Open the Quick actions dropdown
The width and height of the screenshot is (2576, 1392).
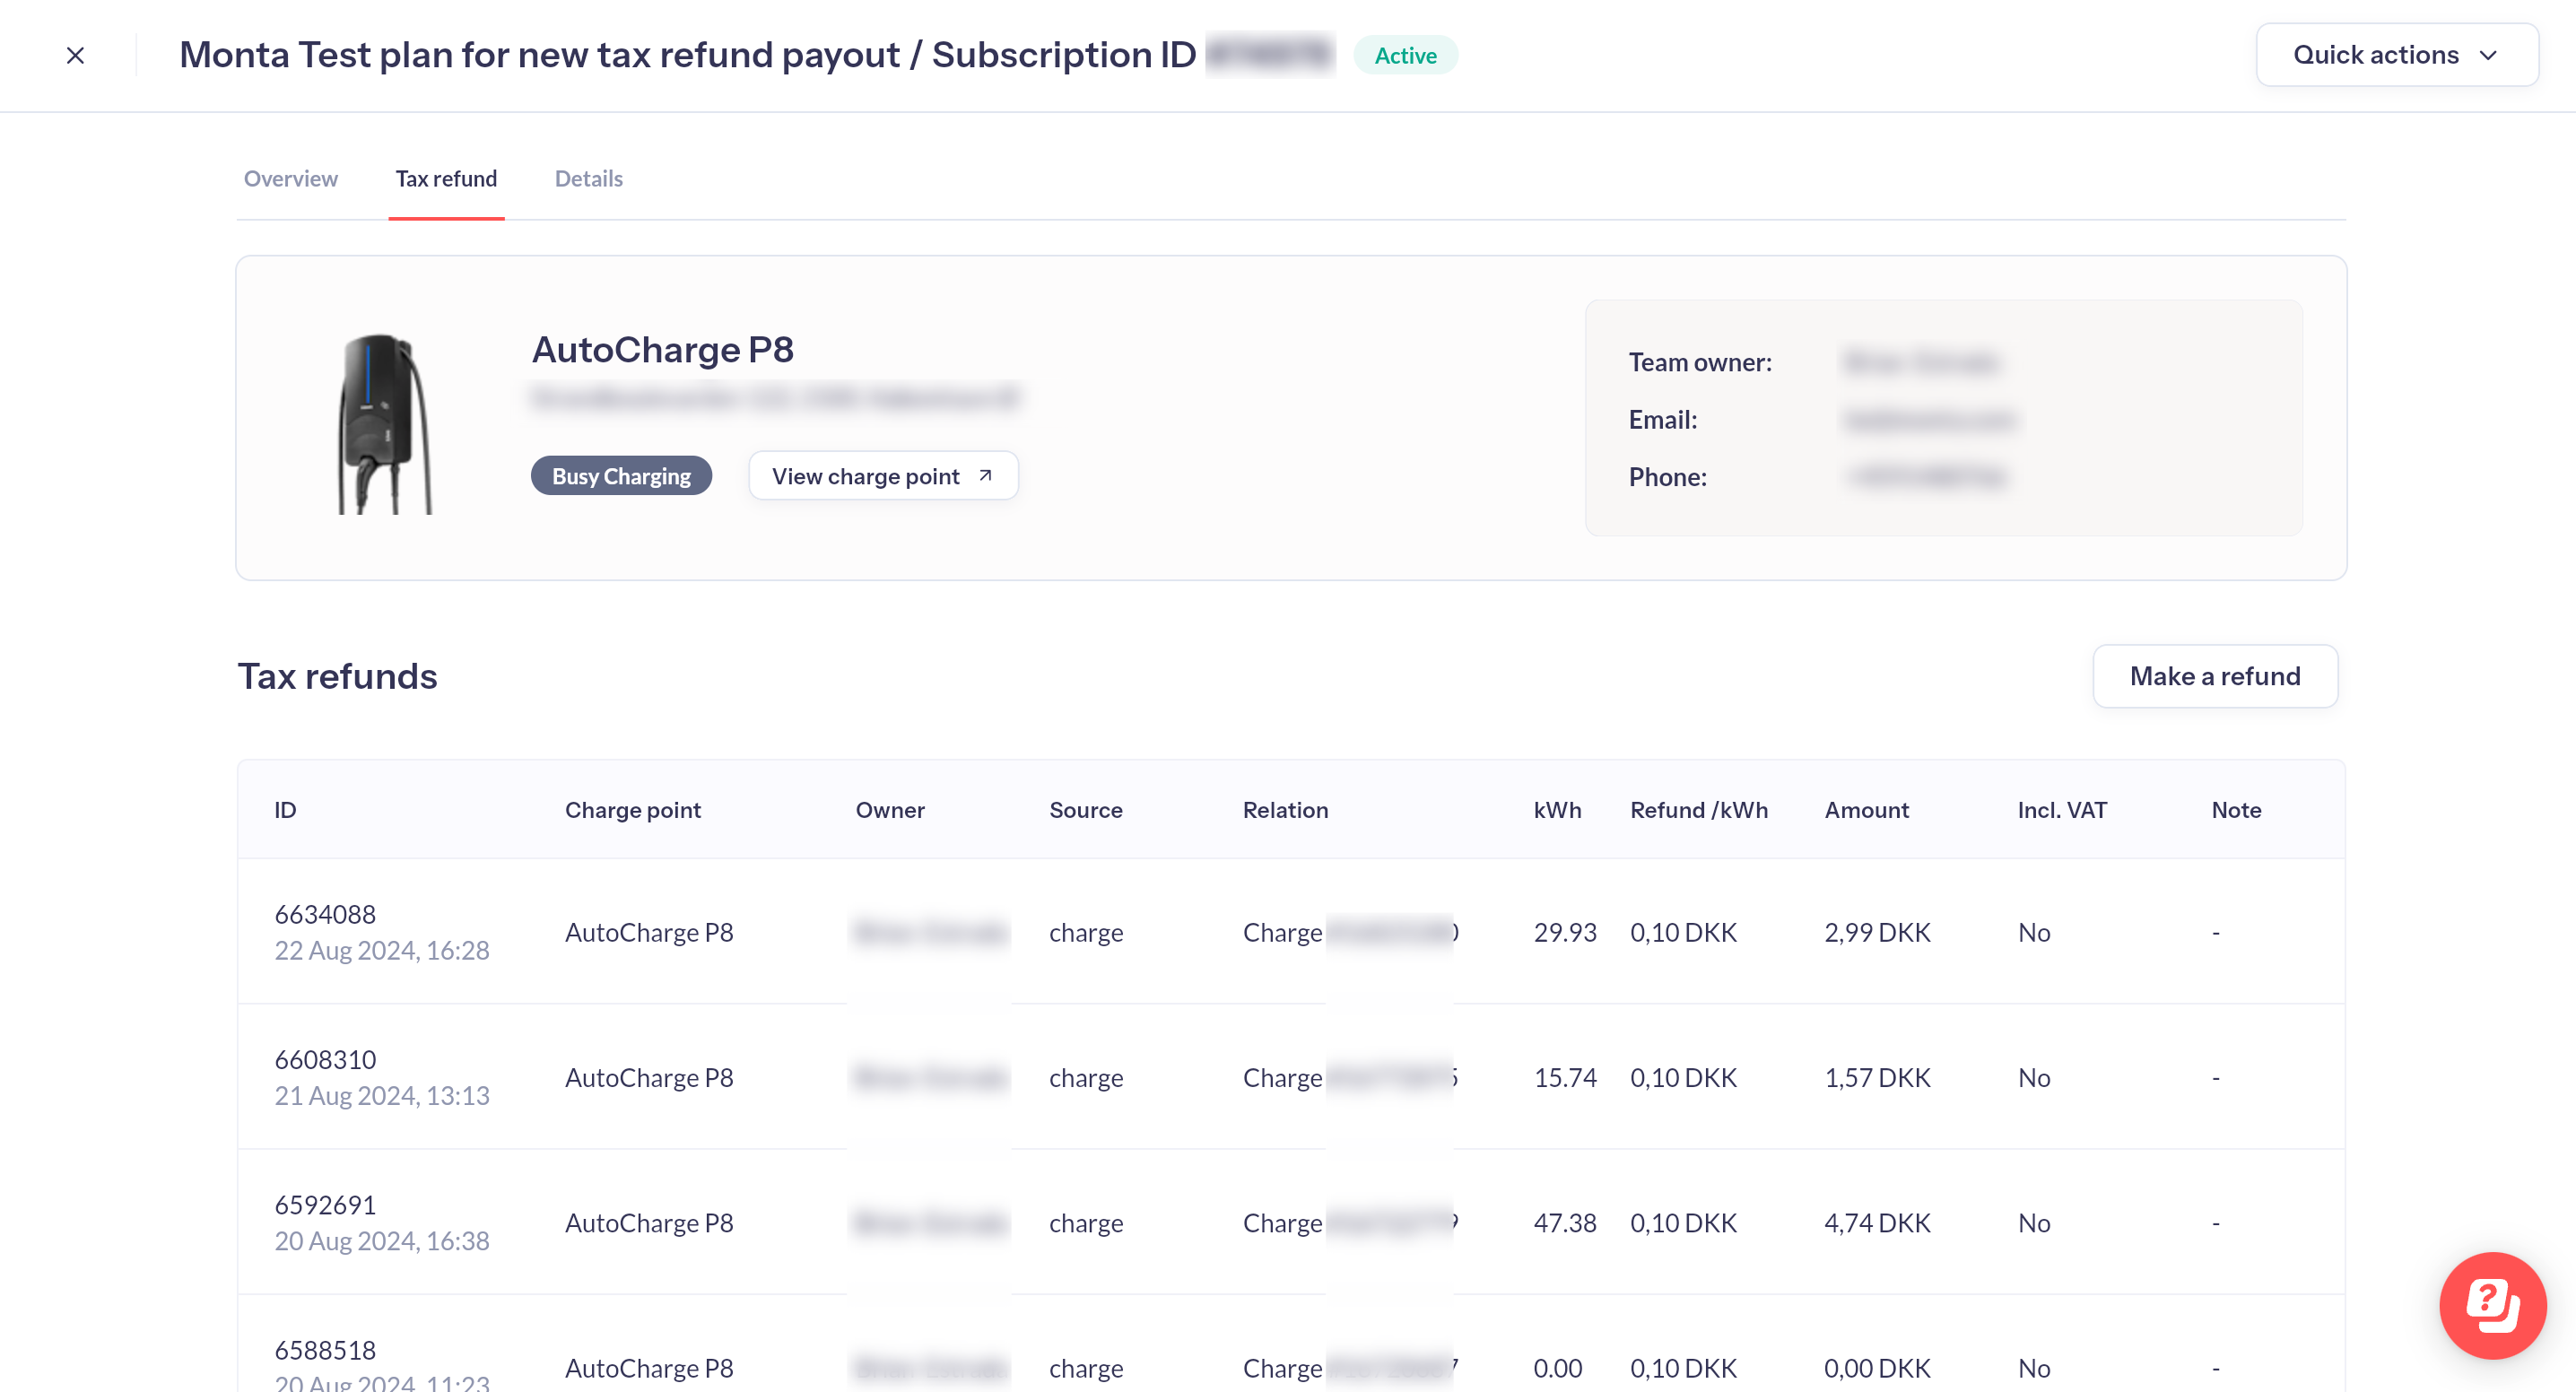click(x=2396, y=55)
